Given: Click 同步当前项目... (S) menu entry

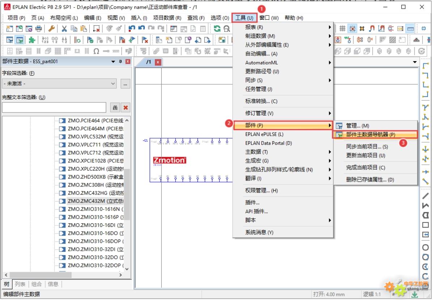Looking at the screenshot, I should tap(375, 147).
